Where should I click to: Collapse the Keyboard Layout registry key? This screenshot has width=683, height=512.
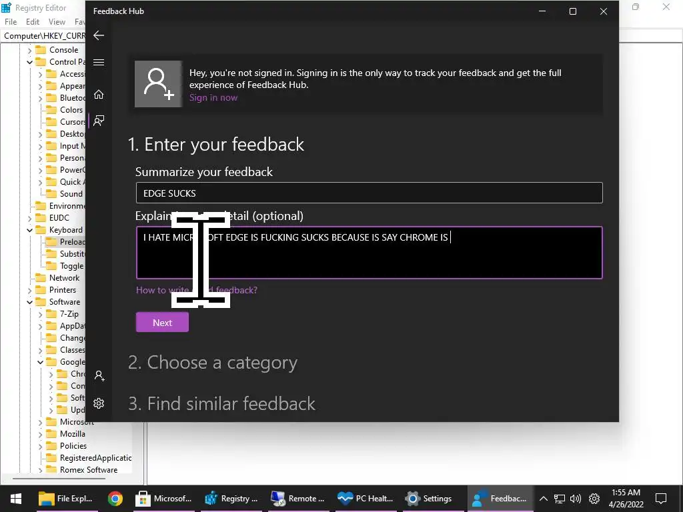29,230
